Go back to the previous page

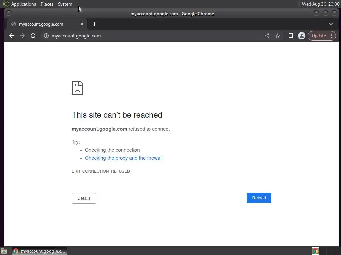pos(12,36)
